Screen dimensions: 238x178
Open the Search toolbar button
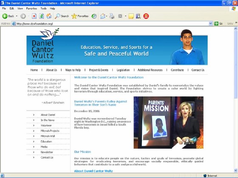click(x=62, y=16)
